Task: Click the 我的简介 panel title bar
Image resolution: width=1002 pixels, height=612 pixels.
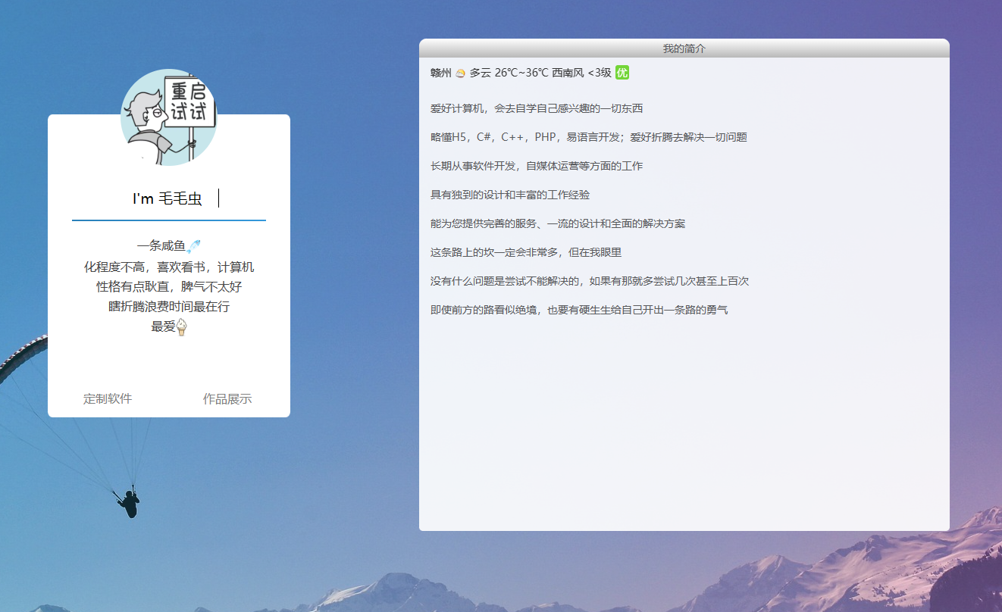Action: pos(684,48)
